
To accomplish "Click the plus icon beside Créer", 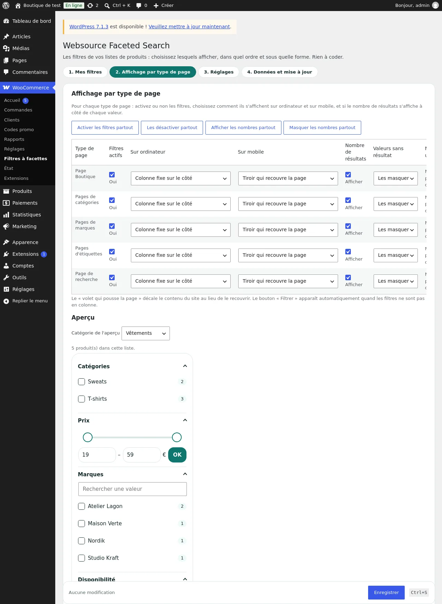I will [x=156, y=6].
